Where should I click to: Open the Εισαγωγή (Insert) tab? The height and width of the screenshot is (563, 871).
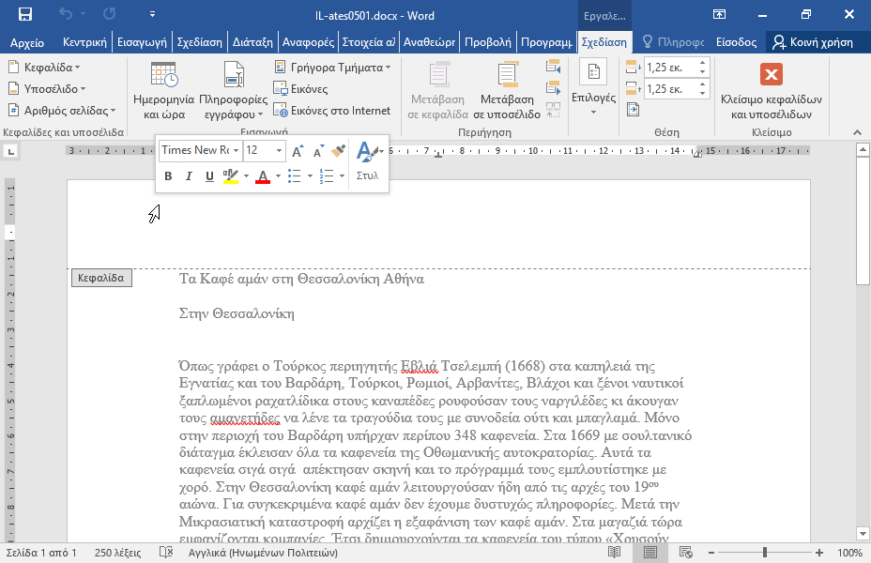pyautogui.click(x=141, y=42)
